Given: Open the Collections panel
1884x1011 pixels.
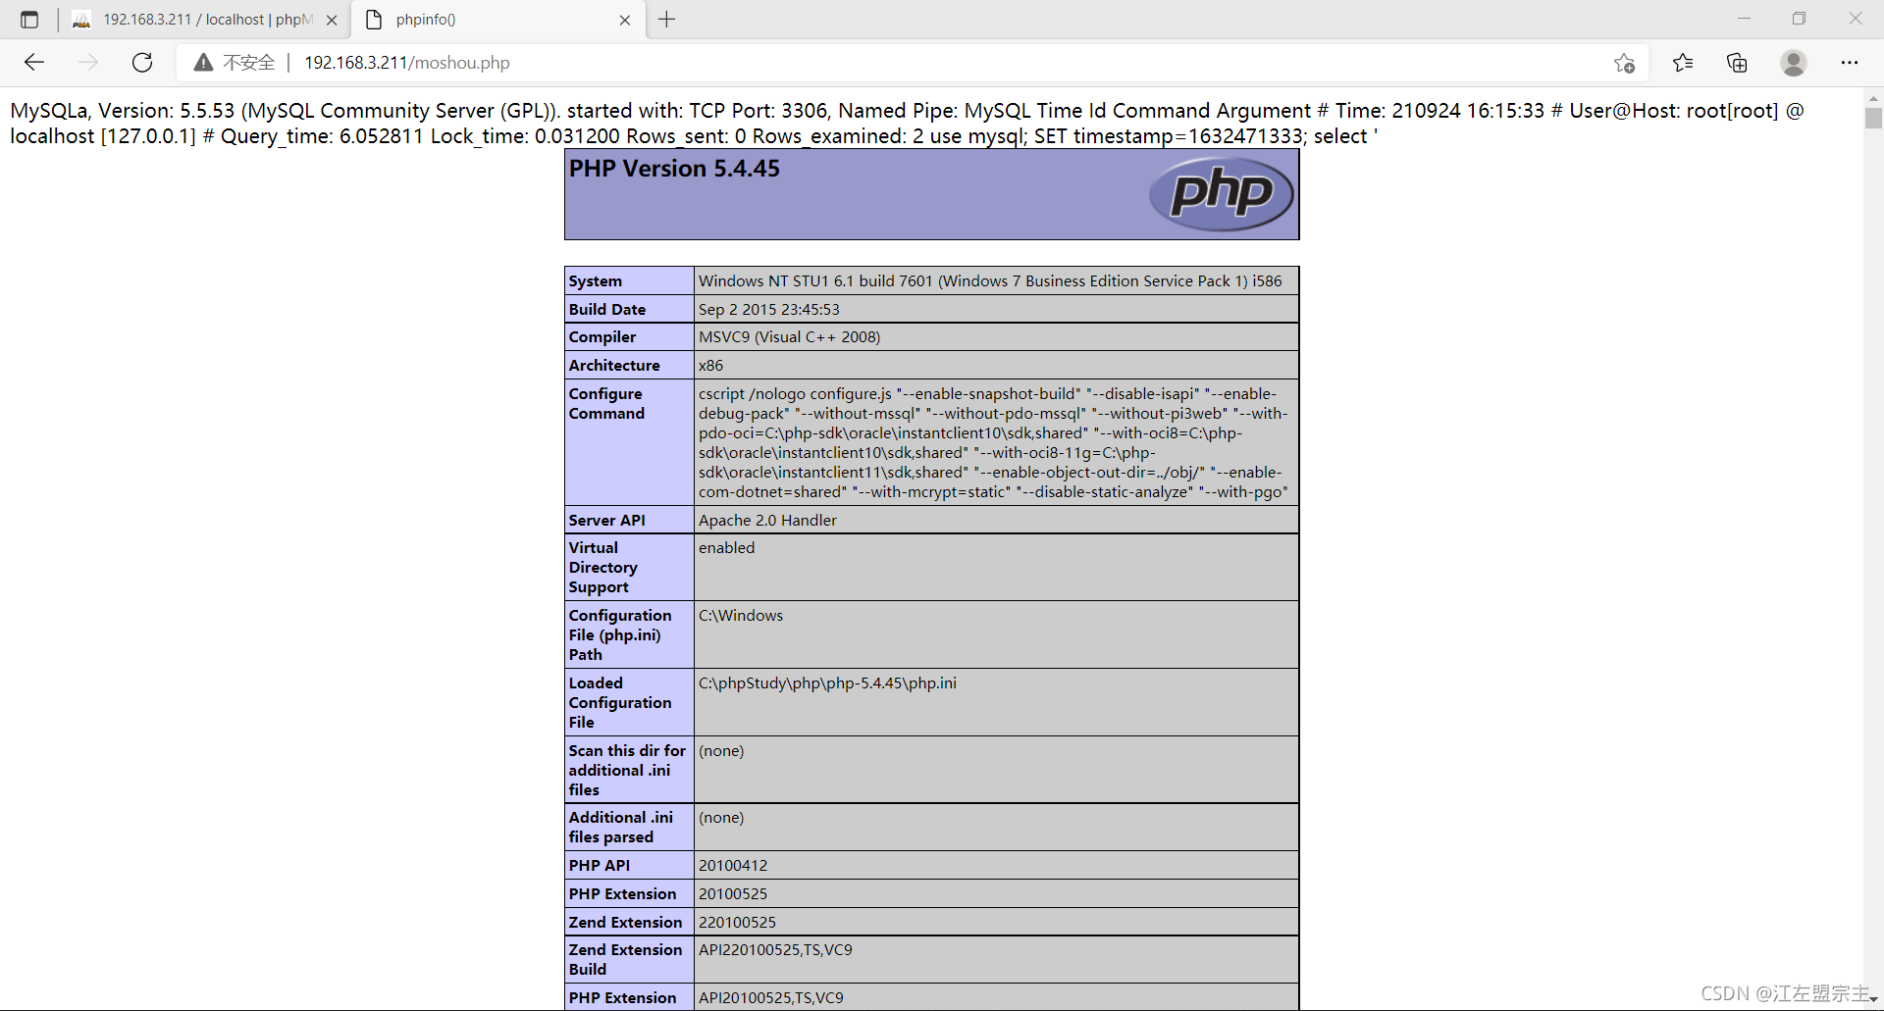Looking at the screenshot, I should pos(1737,63).
